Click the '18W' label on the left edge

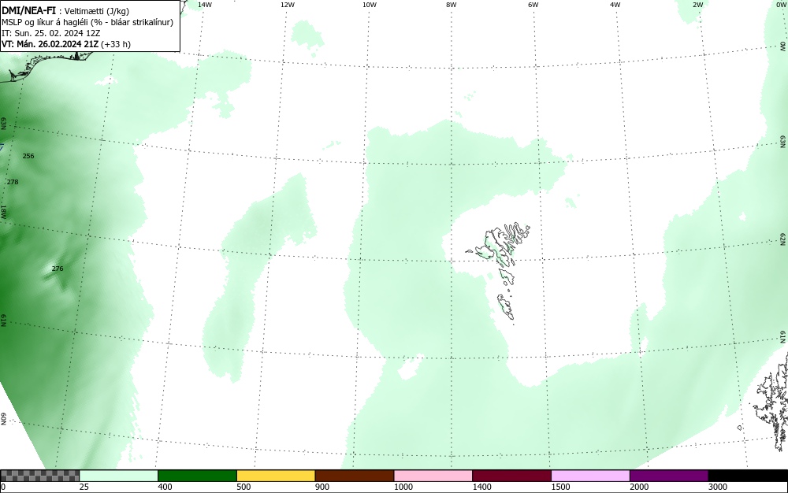point(3,211)
